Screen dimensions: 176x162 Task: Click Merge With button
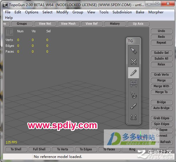(x=161, y=86)
